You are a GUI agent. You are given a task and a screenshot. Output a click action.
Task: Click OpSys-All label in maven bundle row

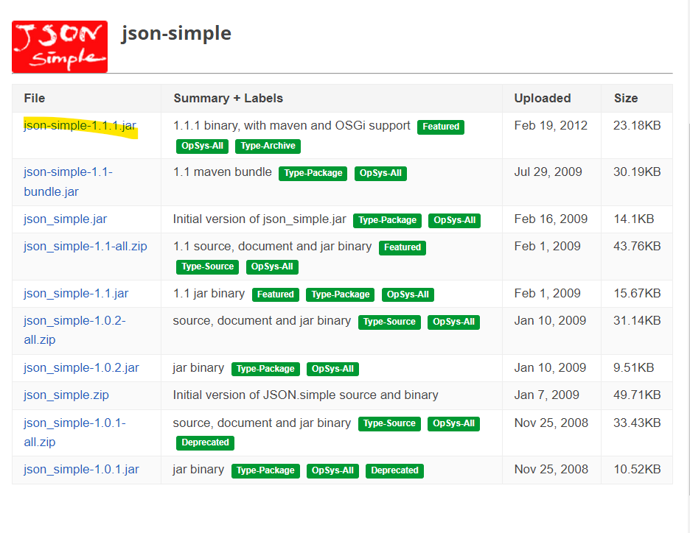pos(380,173)
